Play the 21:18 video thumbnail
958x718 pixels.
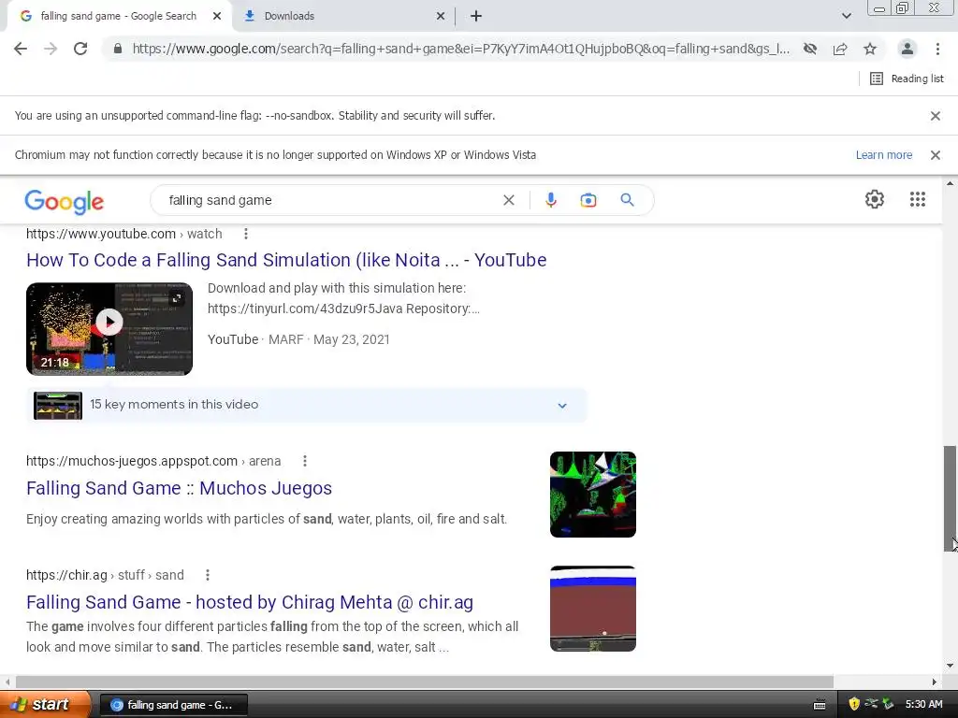pyautogui.click(x=109, y=329)
